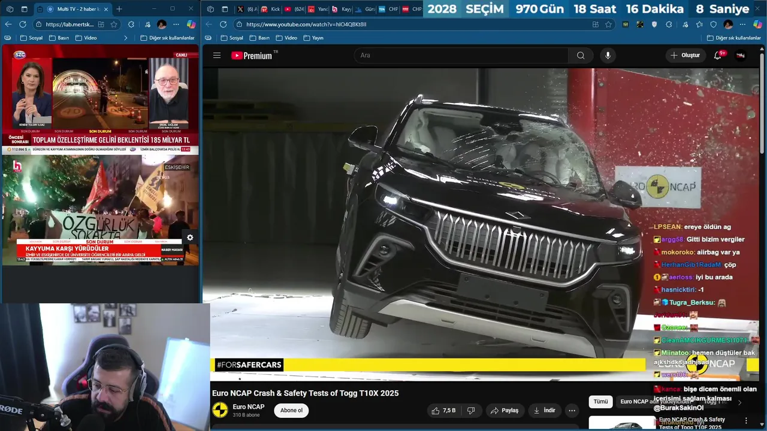Click the lab.mertsk address bar
The height and width of the screenshot is (431, 767).
(76, 25)
